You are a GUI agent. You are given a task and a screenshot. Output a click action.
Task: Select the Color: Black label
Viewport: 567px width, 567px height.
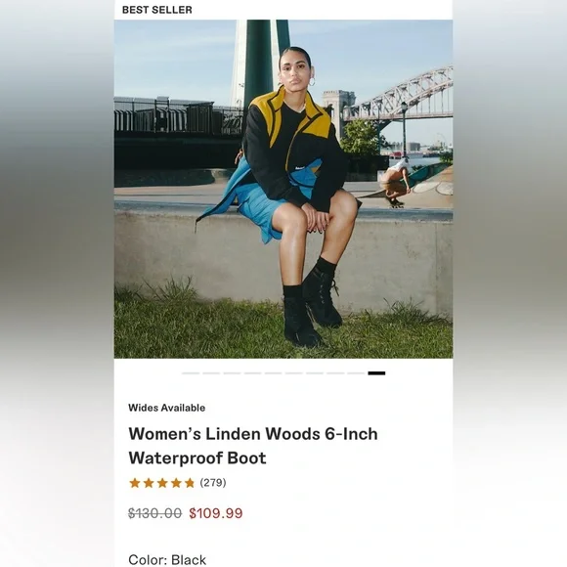tap(167, 560)
